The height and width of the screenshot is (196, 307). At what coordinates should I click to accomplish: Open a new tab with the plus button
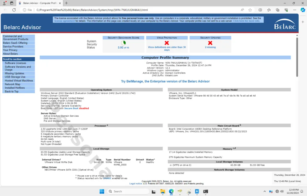[x=66, y=3]
